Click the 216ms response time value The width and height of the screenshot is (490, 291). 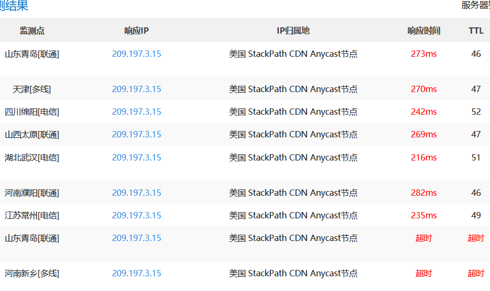424,157
